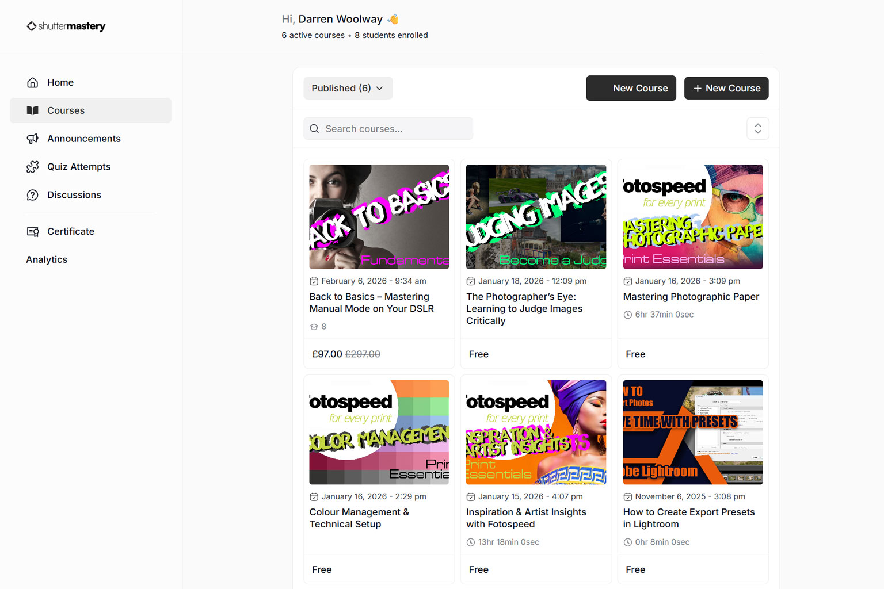Select Courses in the sidebar

pos(90,110)
